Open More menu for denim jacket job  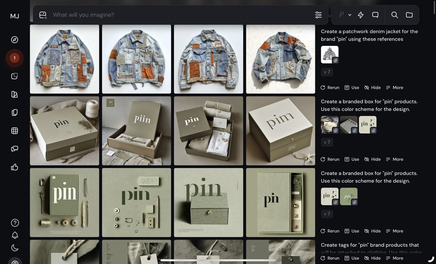click(394, 88)
